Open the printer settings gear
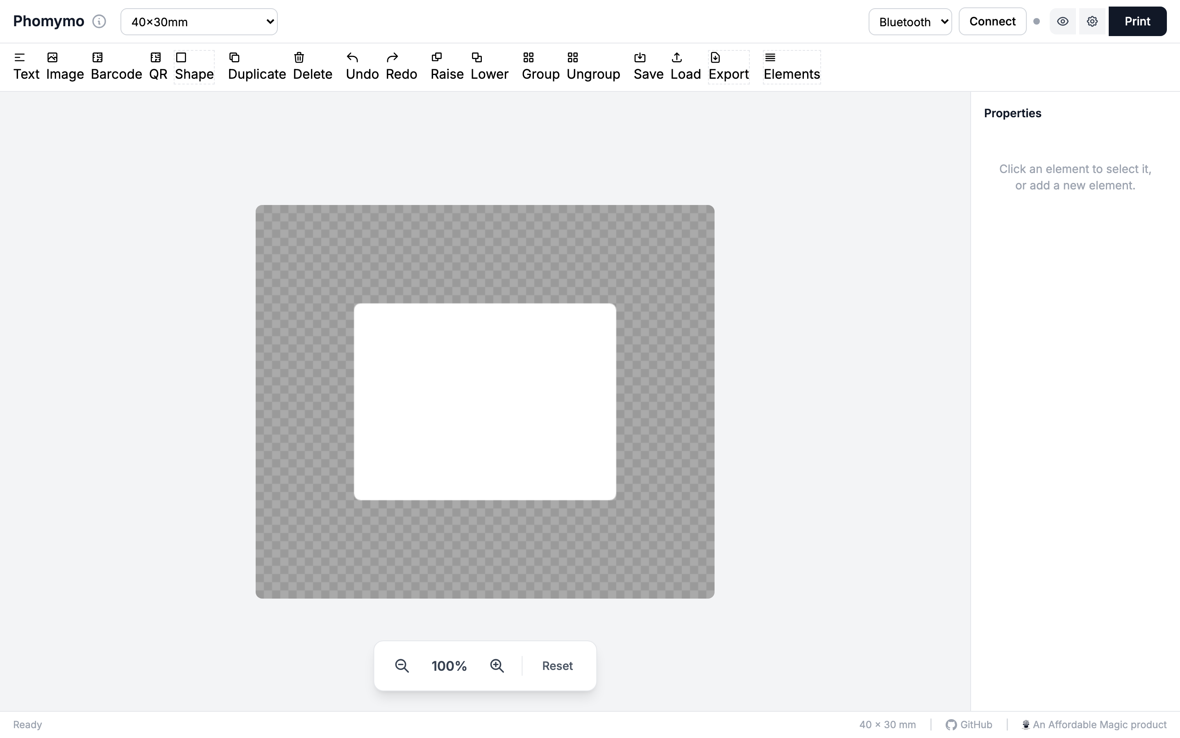 1092,21
